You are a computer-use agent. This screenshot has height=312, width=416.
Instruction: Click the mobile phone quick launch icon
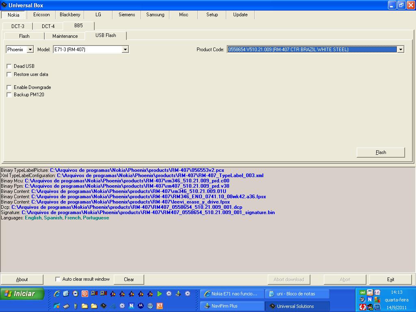point(76,306)
